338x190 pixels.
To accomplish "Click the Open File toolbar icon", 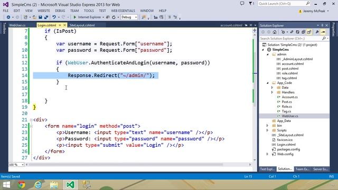I will tap(34, 17).
